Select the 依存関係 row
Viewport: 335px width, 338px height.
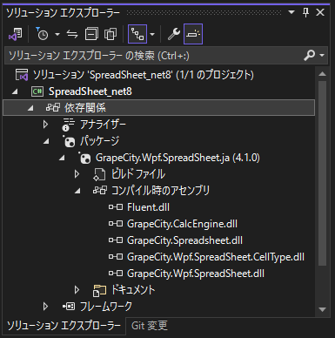click(158, 108)
